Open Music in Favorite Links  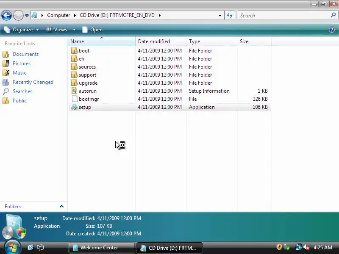pyautogui.click(x=19, y=72)
